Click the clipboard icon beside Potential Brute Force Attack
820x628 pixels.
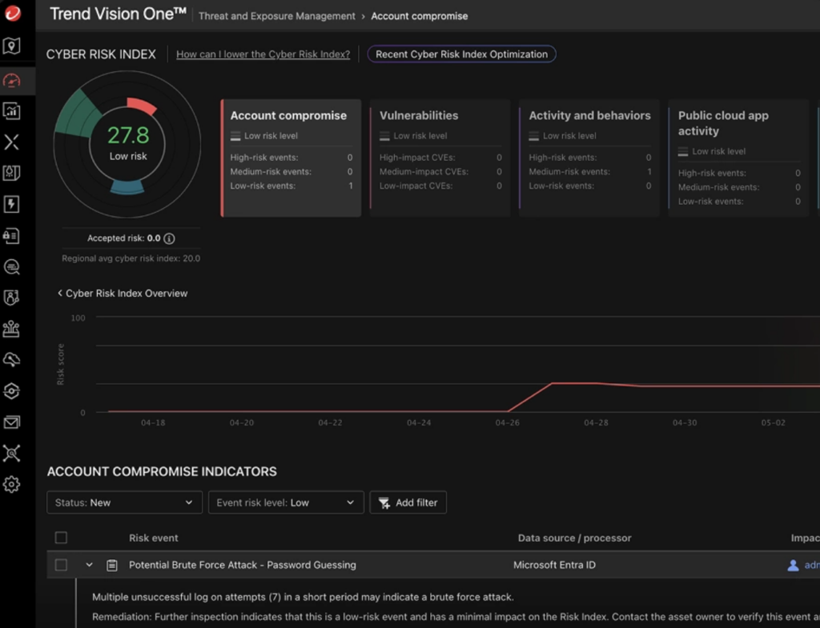[112, 566]
